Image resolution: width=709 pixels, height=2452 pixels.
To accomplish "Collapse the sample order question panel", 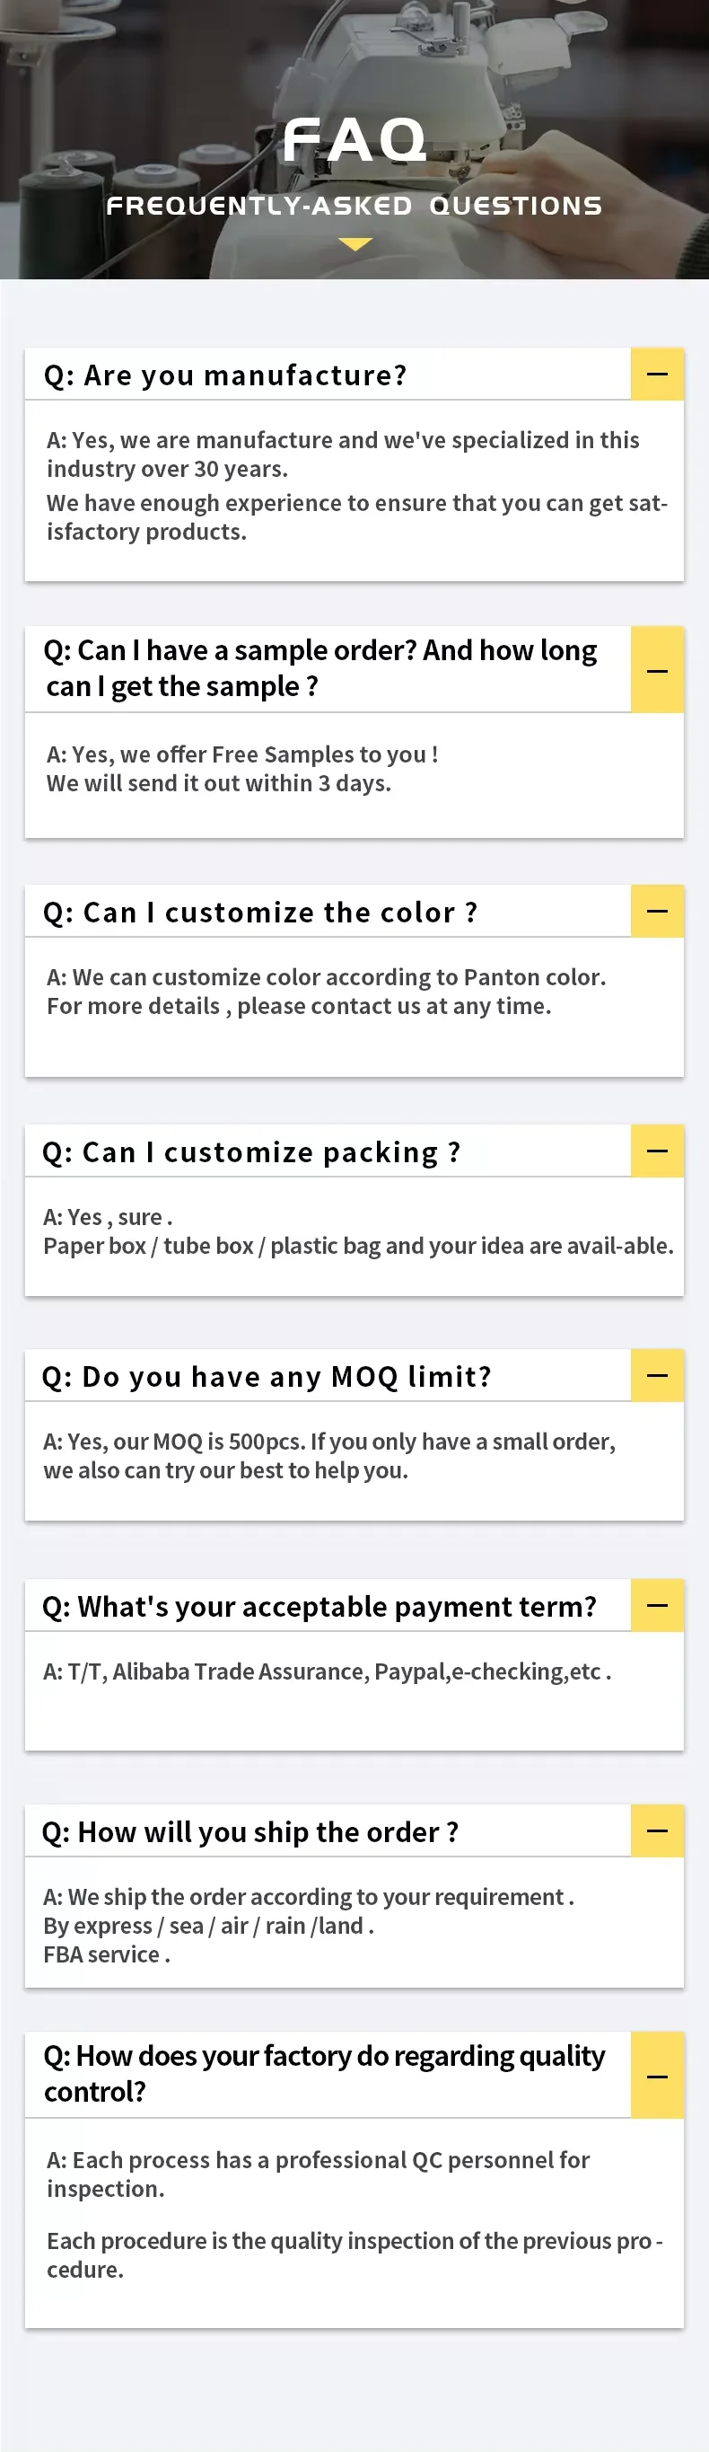I will pos(657,670).
